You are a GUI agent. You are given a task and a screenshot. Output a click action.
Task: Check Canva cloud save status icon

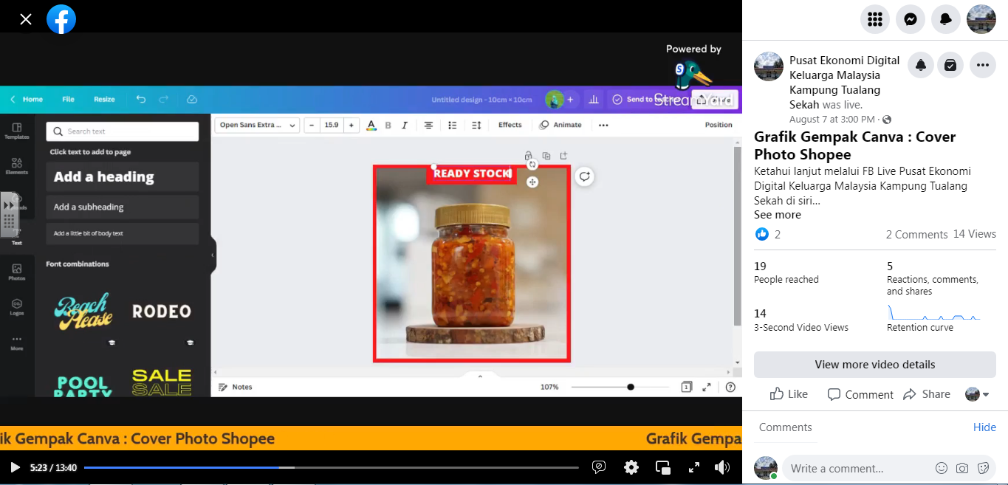click(192, 99)
